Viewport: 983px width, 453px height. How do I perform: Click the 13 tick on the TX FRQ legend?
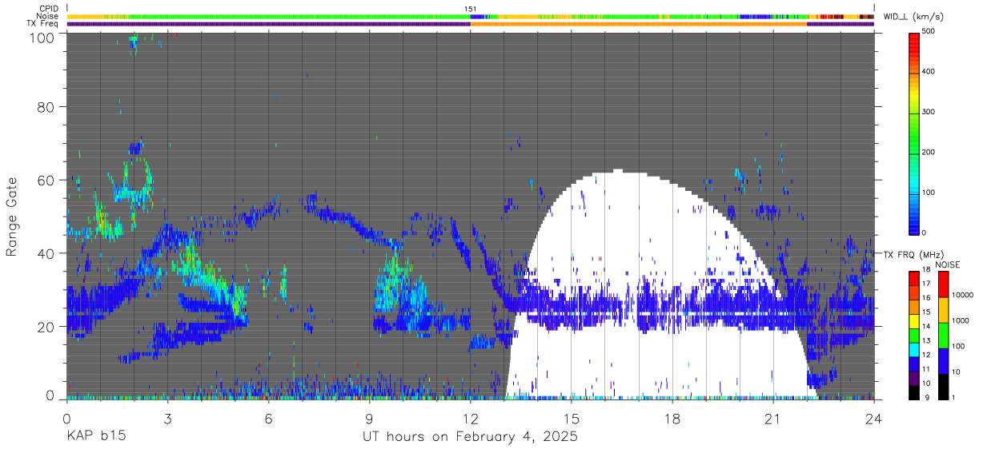[927, 340]
